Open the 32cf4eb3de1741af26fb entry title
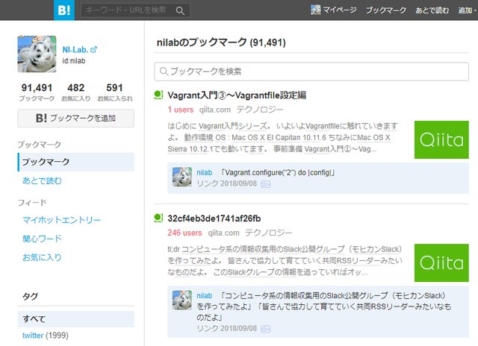 click(214, 218)
